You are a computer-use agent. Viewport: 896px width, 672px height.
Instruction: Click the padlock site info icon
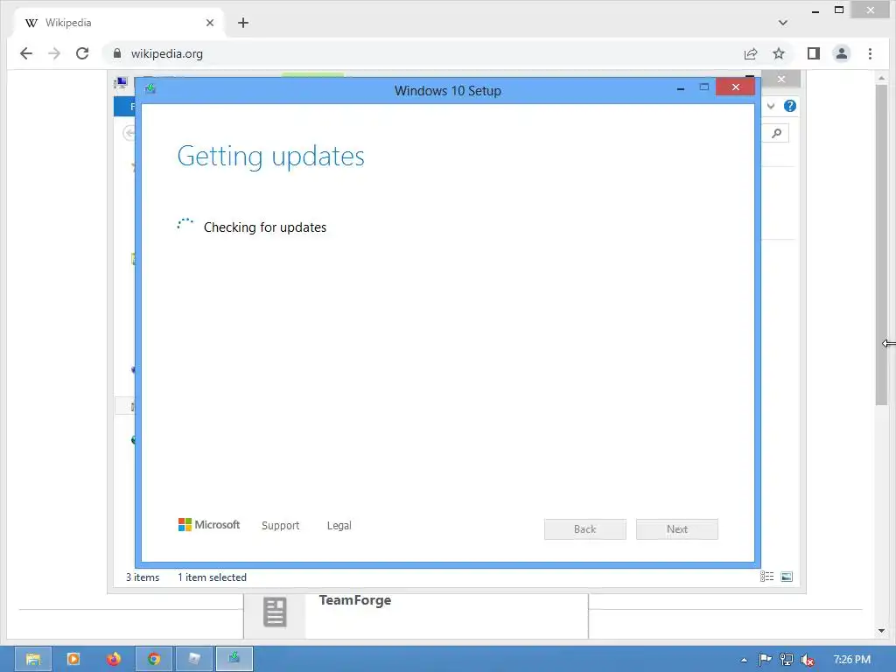(117, 53)
